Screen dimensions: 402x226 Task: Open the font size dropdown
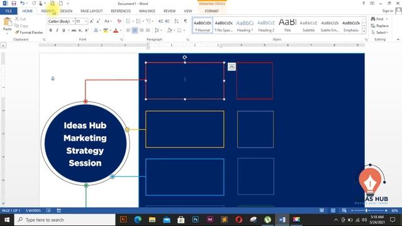[x=86, y=21]
